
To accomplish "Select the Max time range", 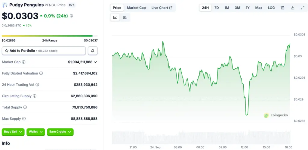I will tap(259, 8).
